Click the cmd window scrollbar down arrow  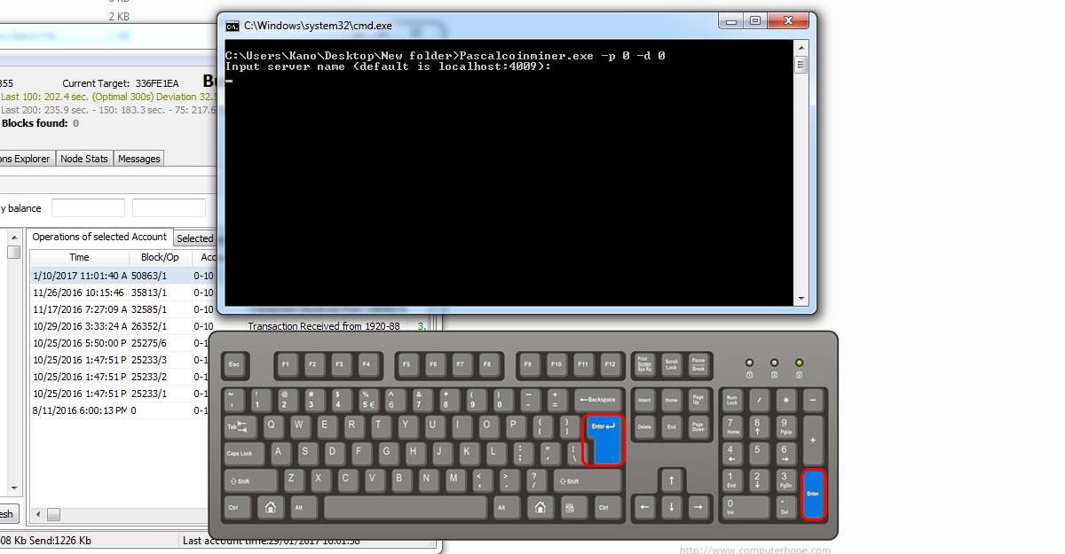pyautogui.click(x=801, y=299)
